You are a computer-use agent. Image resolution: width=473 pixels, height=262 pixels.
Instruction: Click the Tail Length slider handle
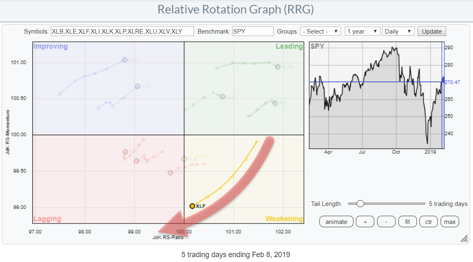click(360, 204)
